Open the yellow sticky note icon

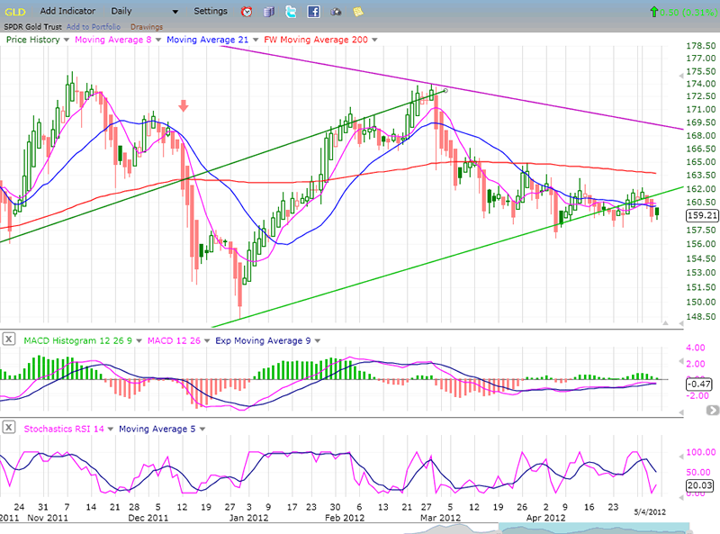[x=358, y=12]
